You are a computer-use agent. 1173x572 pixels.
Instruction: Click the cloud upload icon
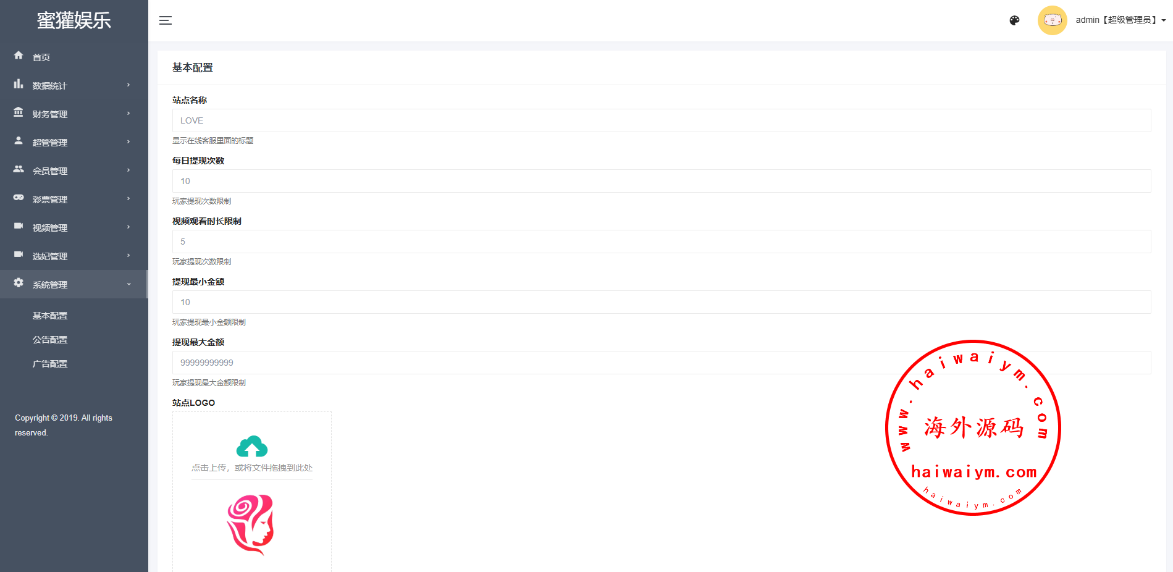pos(252,447)
